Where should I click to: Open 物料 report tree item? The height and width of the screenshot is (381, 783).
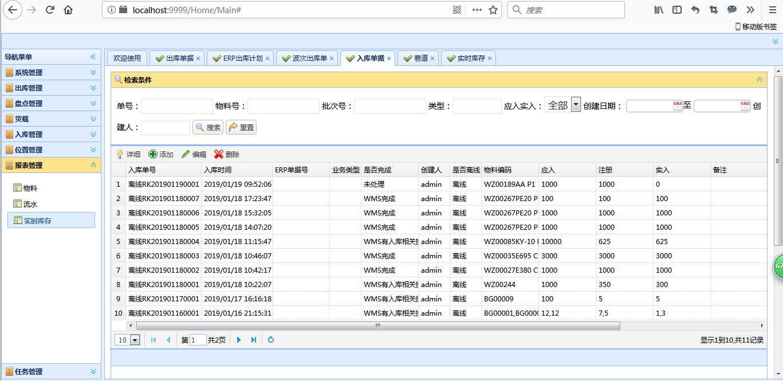25,188
